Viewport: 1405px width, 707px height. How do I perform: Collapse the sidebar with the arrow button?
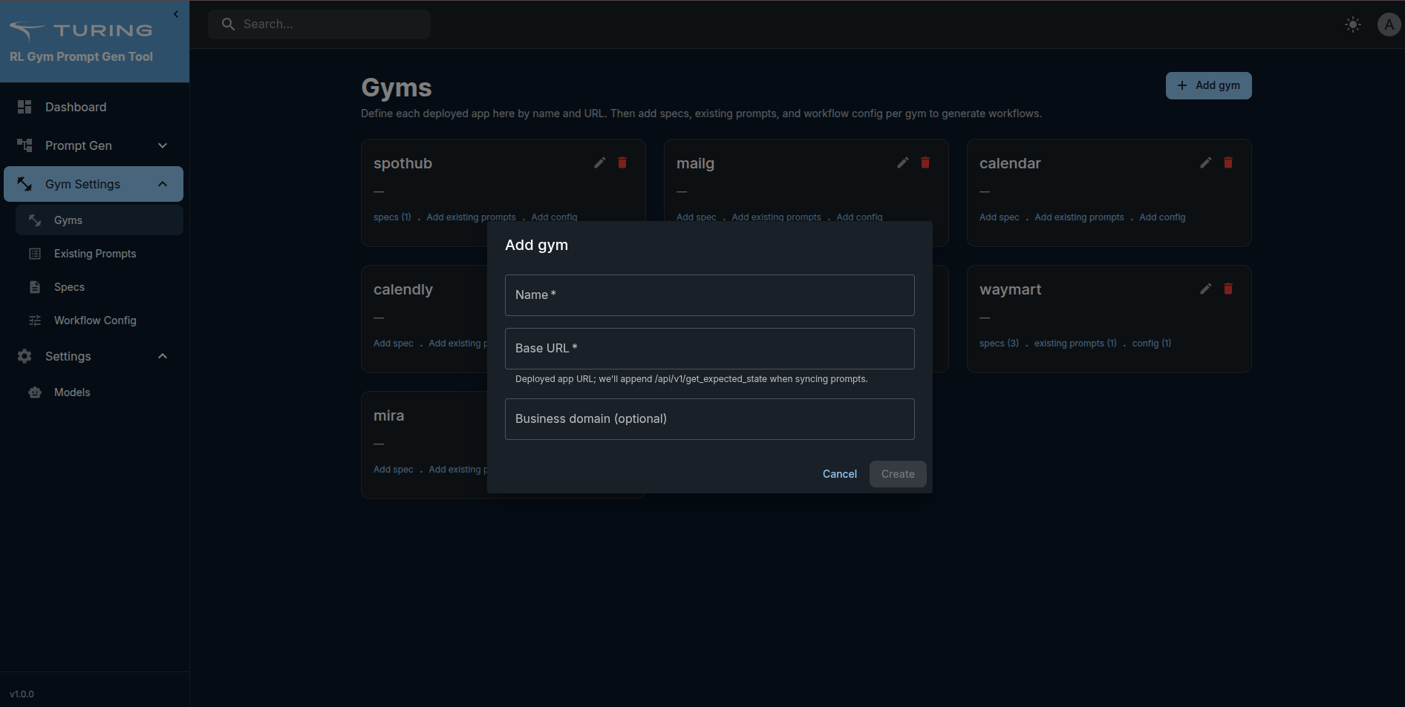[176, 14]
